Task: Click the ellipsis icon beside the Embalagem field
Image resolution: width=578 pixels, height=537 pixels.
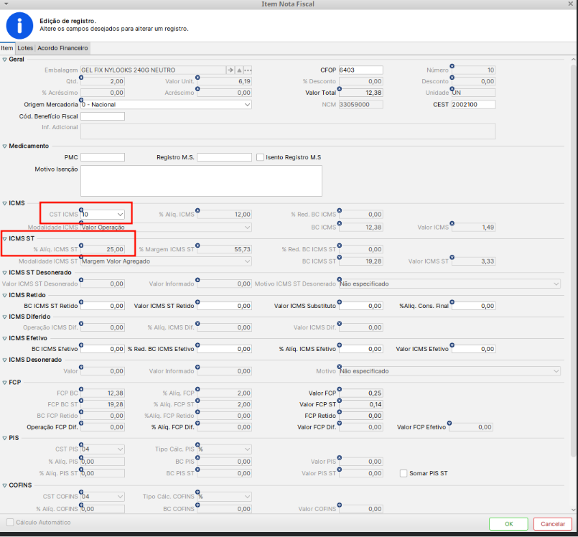Action: pyautogui.click(x=248, y=70)
